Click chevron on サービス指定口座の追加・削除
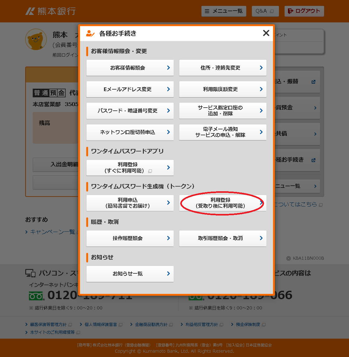 pos(261,111)
